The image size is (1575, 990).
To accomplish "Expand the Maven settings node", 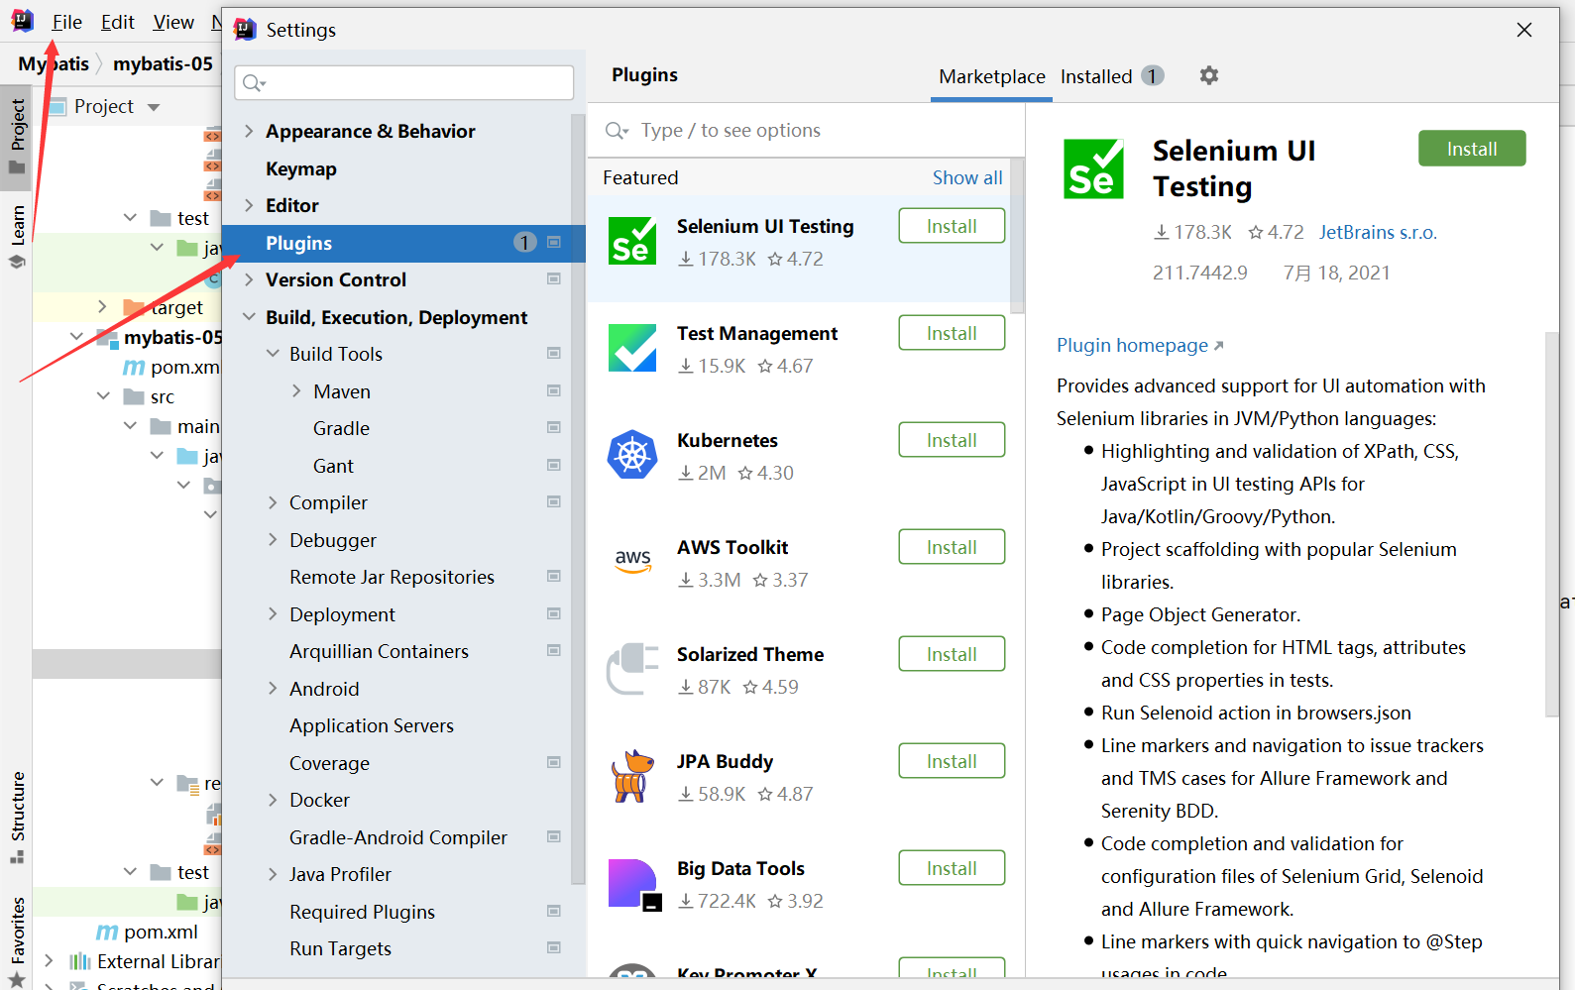I will click(x=296, y=391).
